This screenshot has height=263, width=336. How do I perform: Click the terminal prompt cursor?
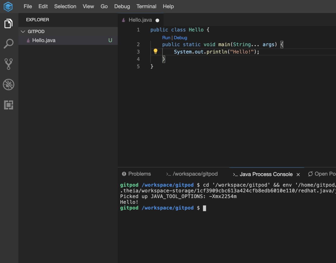pos(204,208)
